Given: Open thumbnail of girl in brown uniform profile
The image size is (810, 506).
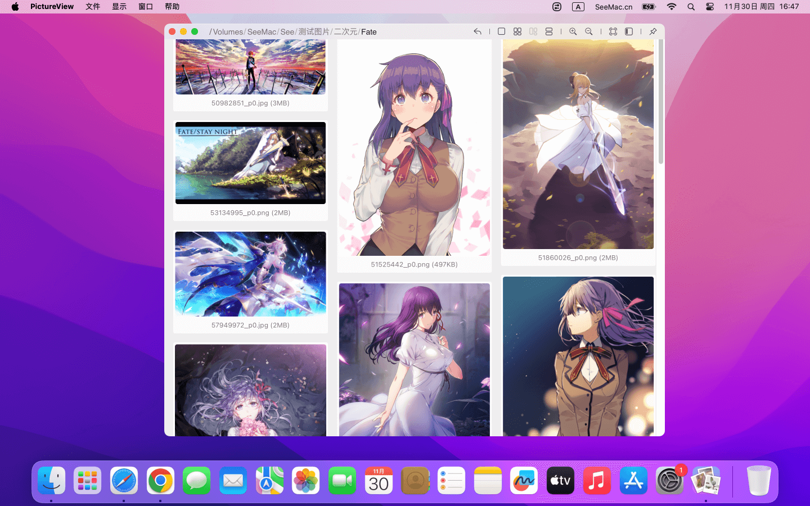Looking at the screenshot, I should click(x=578, y=356).
